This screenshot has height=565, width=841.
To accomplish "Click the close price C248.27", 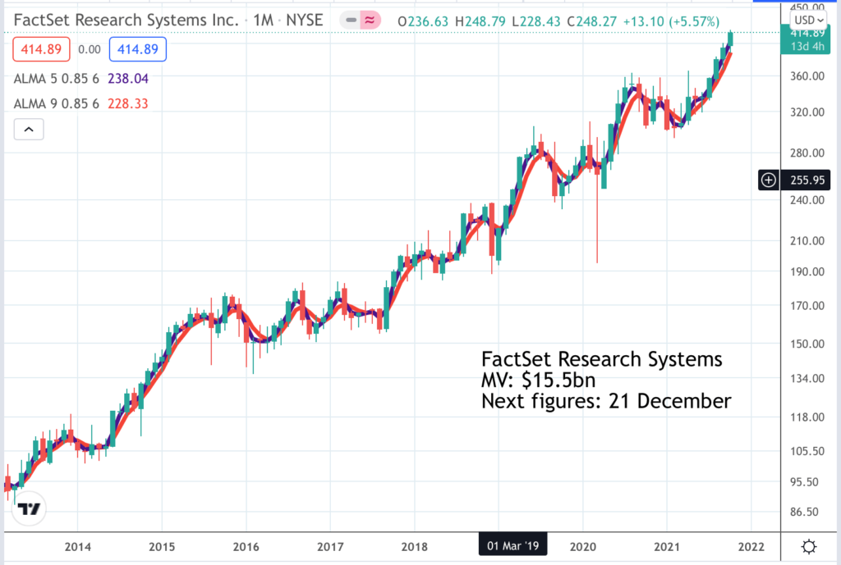I will 592,21.
